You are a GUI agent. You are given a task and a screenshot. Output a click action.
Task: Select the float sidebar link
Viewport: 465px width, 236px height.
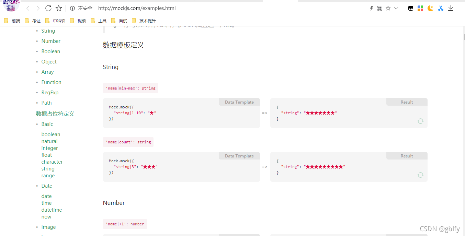[47, 155]
